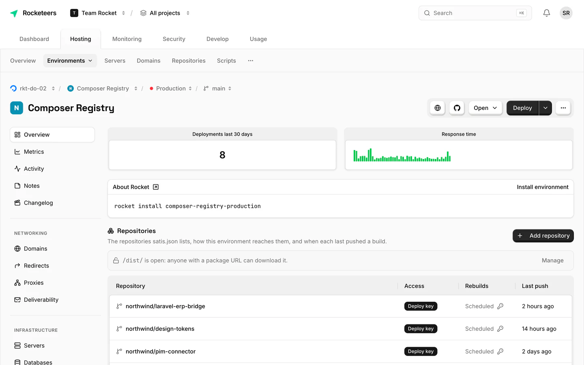Open the About Rocket external link icon
Screen dimensions: 584x365
click(x=156, y=187)
